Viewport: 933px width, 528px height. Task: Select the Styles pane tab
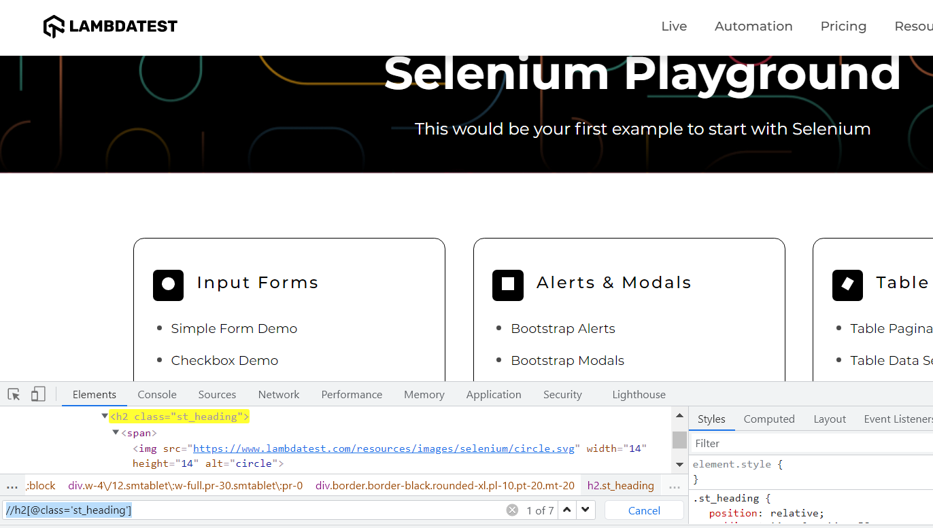click(711, 419)
